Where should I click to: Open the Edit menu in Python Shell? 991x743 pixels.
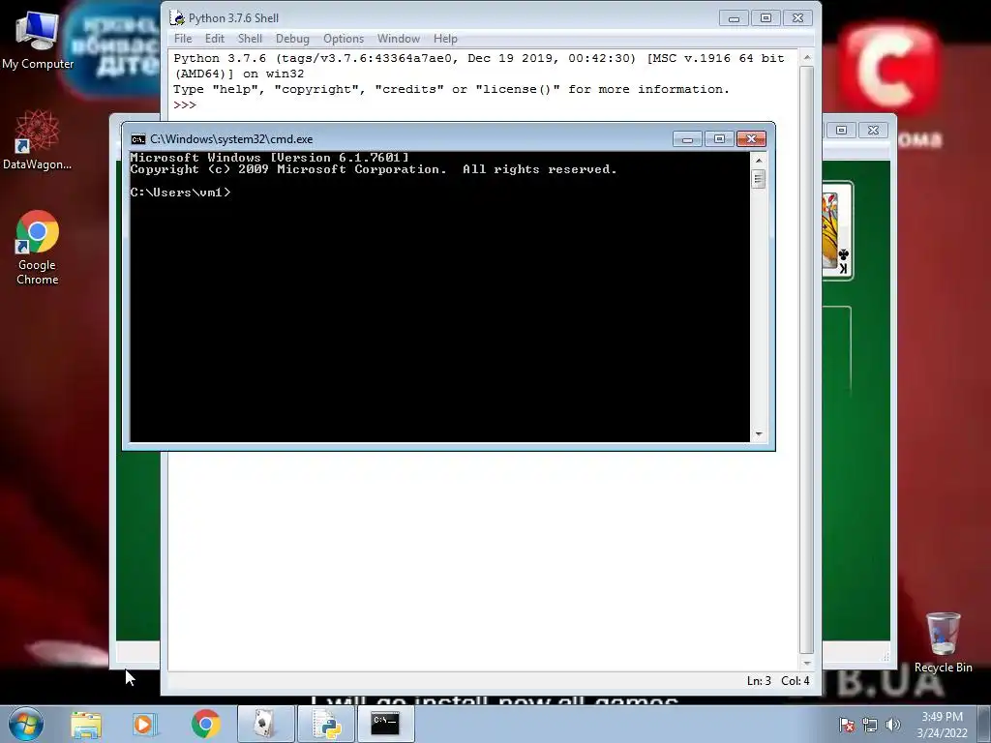tap(214, 39)
